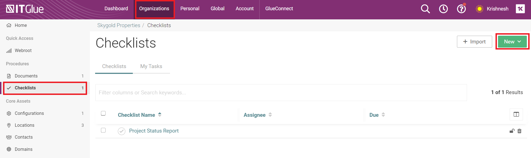Expand the green New dropdown button

point(512,42)
